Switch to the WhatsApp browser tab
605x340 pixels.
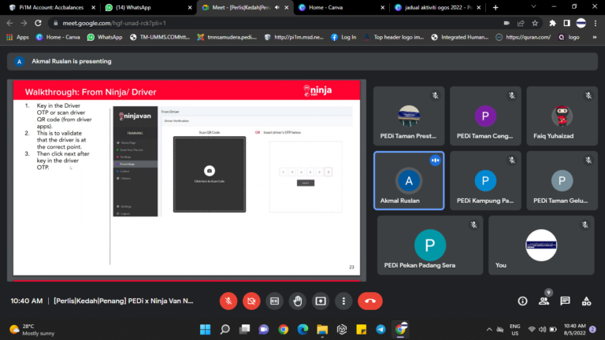click(x=148, y=7)
